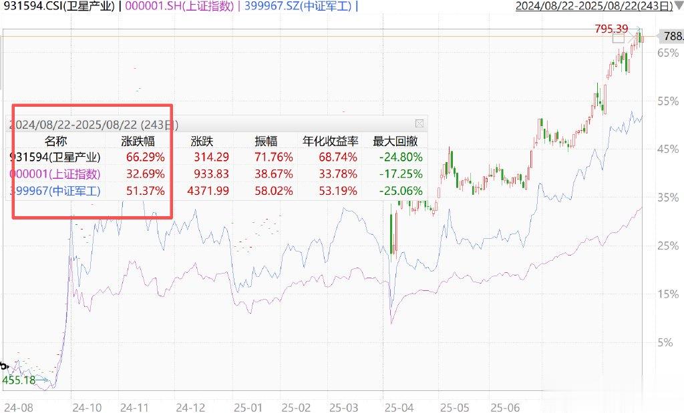
Task: Click the 795.39 high price label
Action: click(x=611, y=29)
